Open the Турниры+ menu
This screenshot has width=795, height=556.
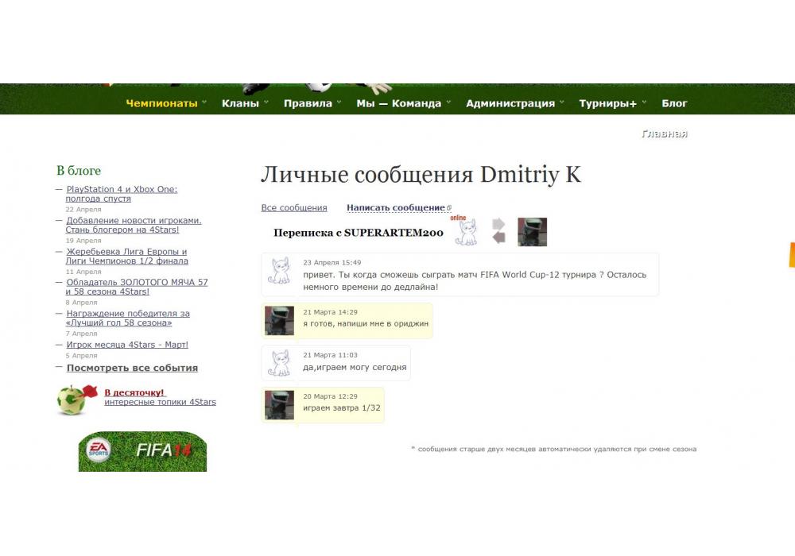tap(607, 103)
